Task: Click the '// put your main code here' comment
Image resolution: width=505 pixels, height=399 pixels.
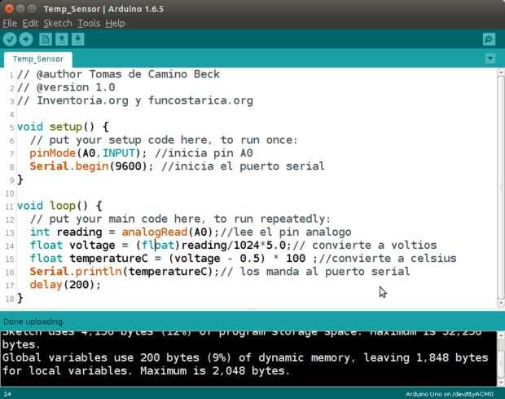Action: click(x=180, y=219)
